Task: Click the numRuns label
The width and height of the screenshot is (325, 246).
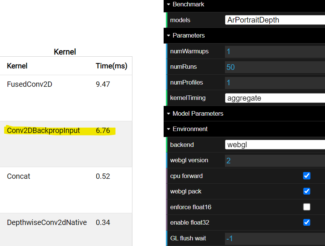Action: pyautogui.click(x=184, y=66)
